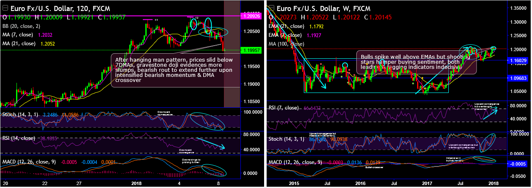Click the blue 1.09683 horizontal line label
This screenshot has width=532, height=188.
(x=518, y=78)
